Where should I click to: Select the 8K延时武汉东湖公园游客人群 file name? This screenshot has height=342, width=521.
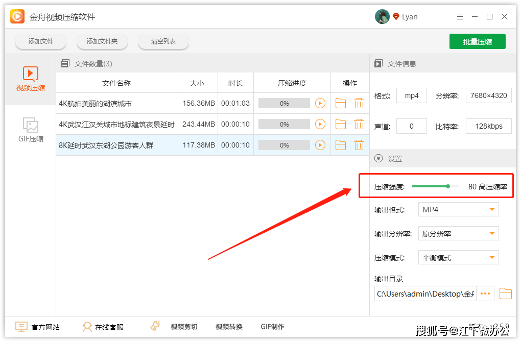click(x=106, y=145)
